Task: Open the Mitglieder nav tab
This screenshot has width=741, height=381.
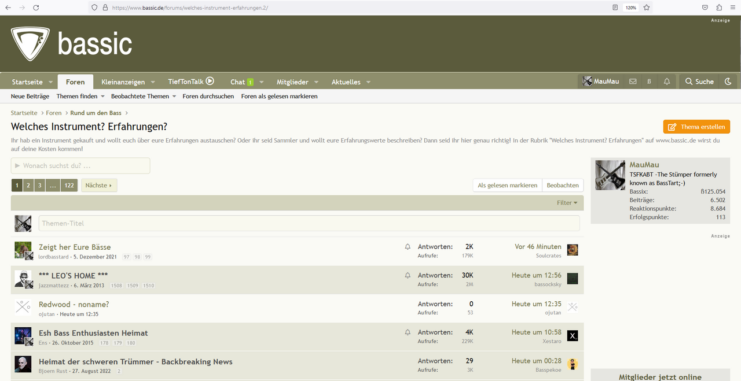Action: [x=292, y=82]
